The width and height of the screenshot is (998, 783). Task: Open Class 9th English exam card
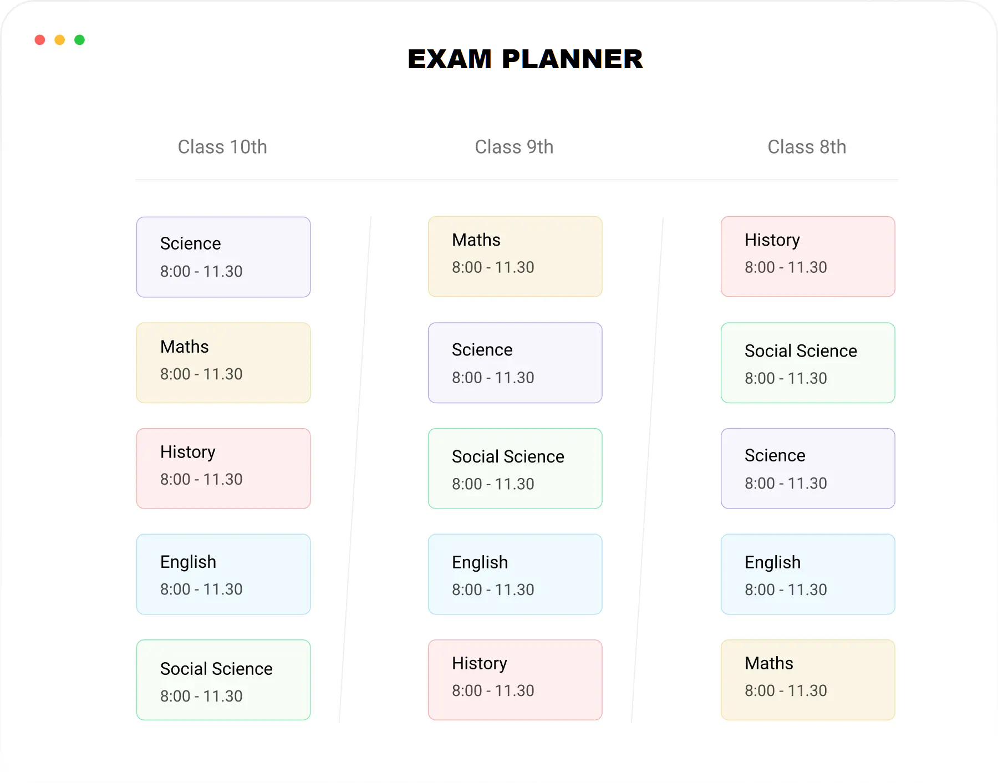pyautogui.click(x=515, y=574)
